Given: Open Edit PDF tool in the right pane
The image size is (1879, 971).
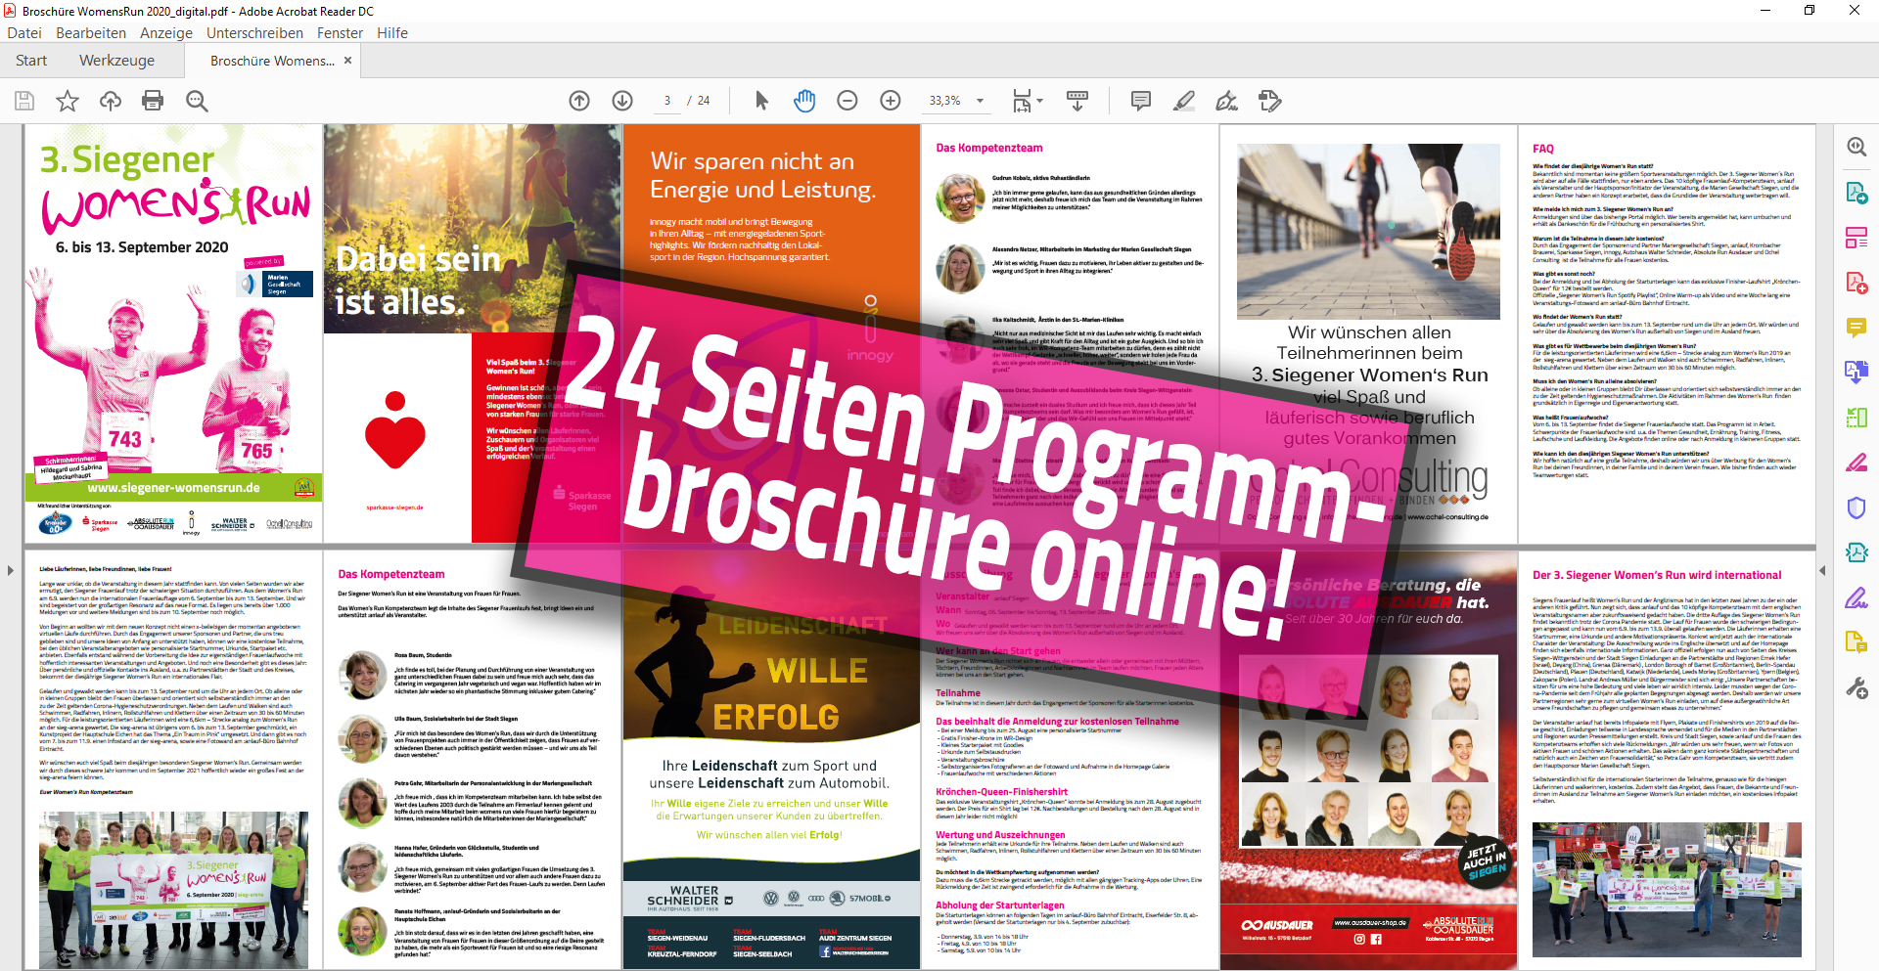Looking at the screenshot, I should (1856, 238).
